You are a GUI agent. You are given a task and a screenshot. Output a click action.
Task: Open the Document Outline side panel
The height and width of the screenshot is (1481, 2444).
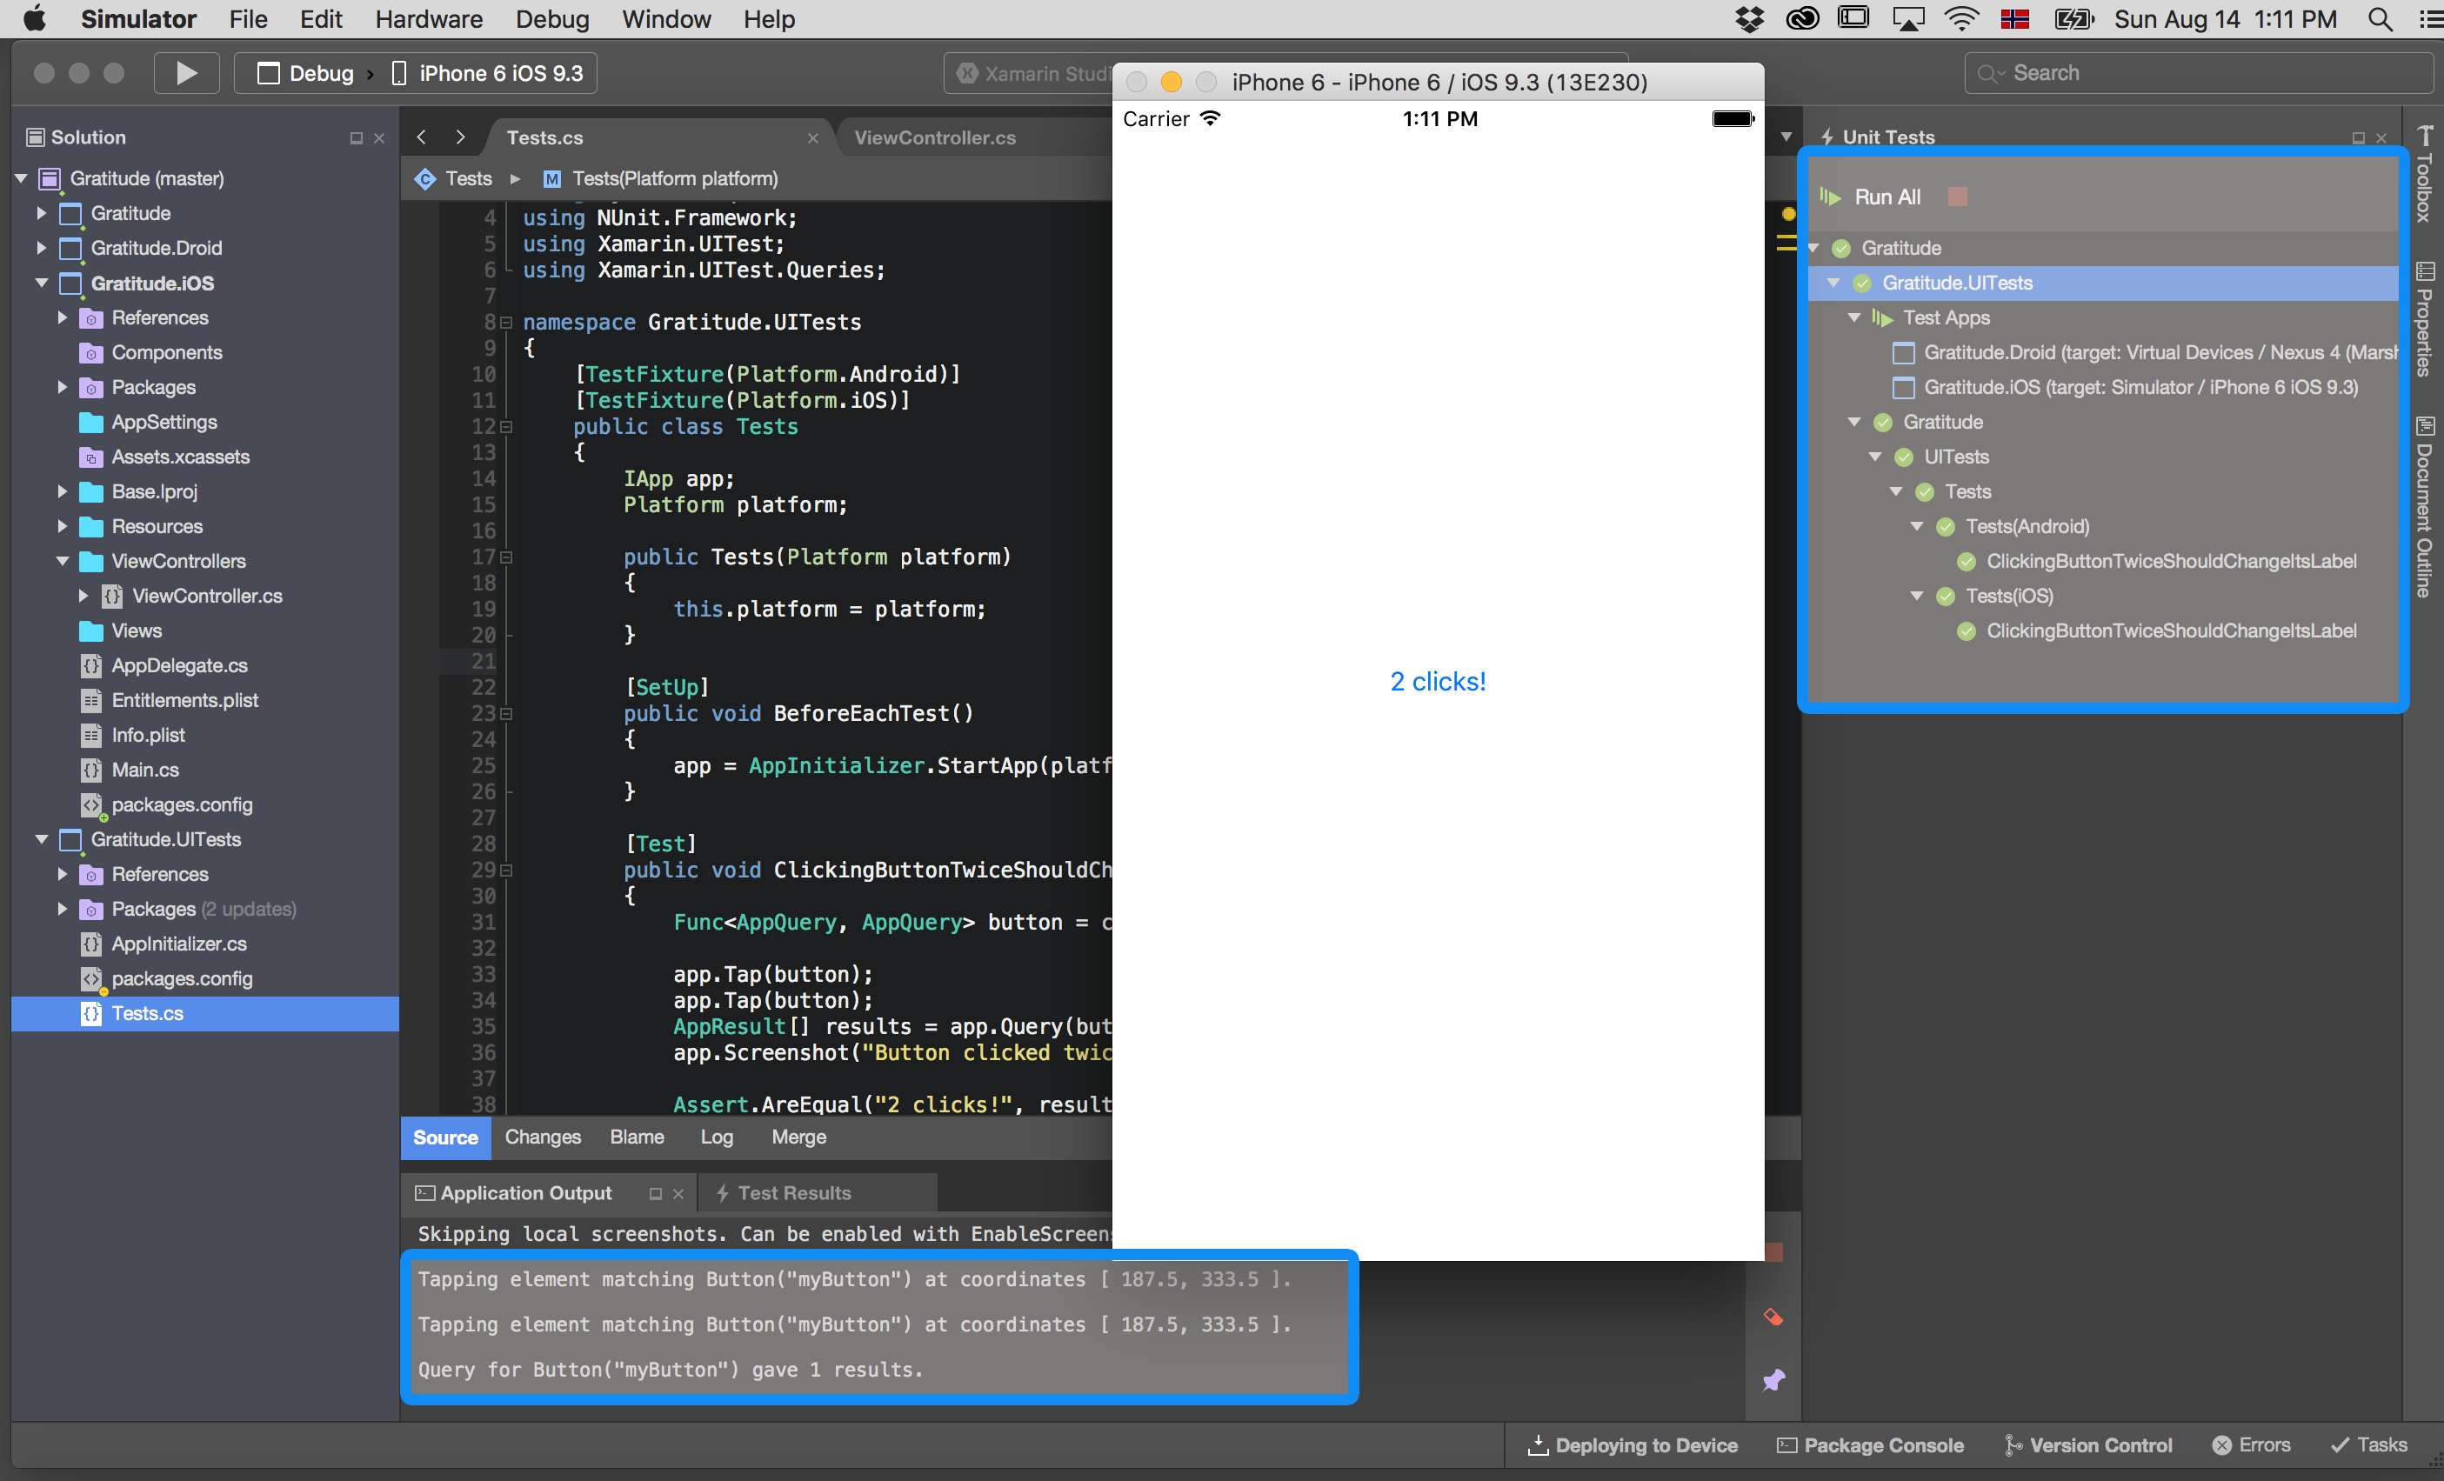click(2424, 506)
